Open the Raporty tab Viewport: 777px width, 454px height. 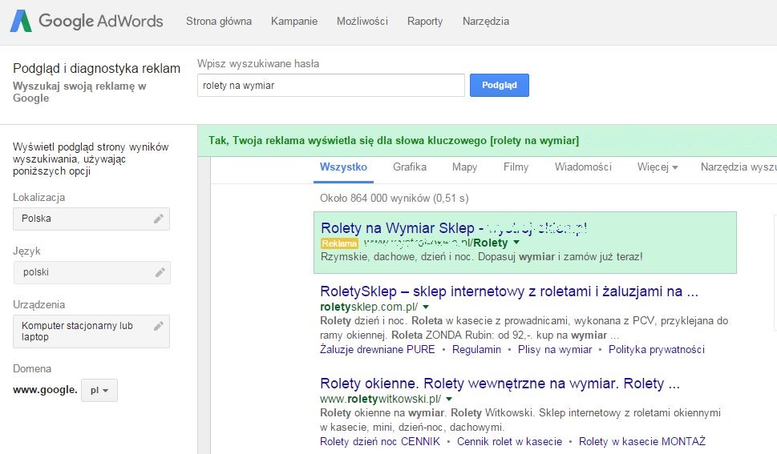(425, 22)
